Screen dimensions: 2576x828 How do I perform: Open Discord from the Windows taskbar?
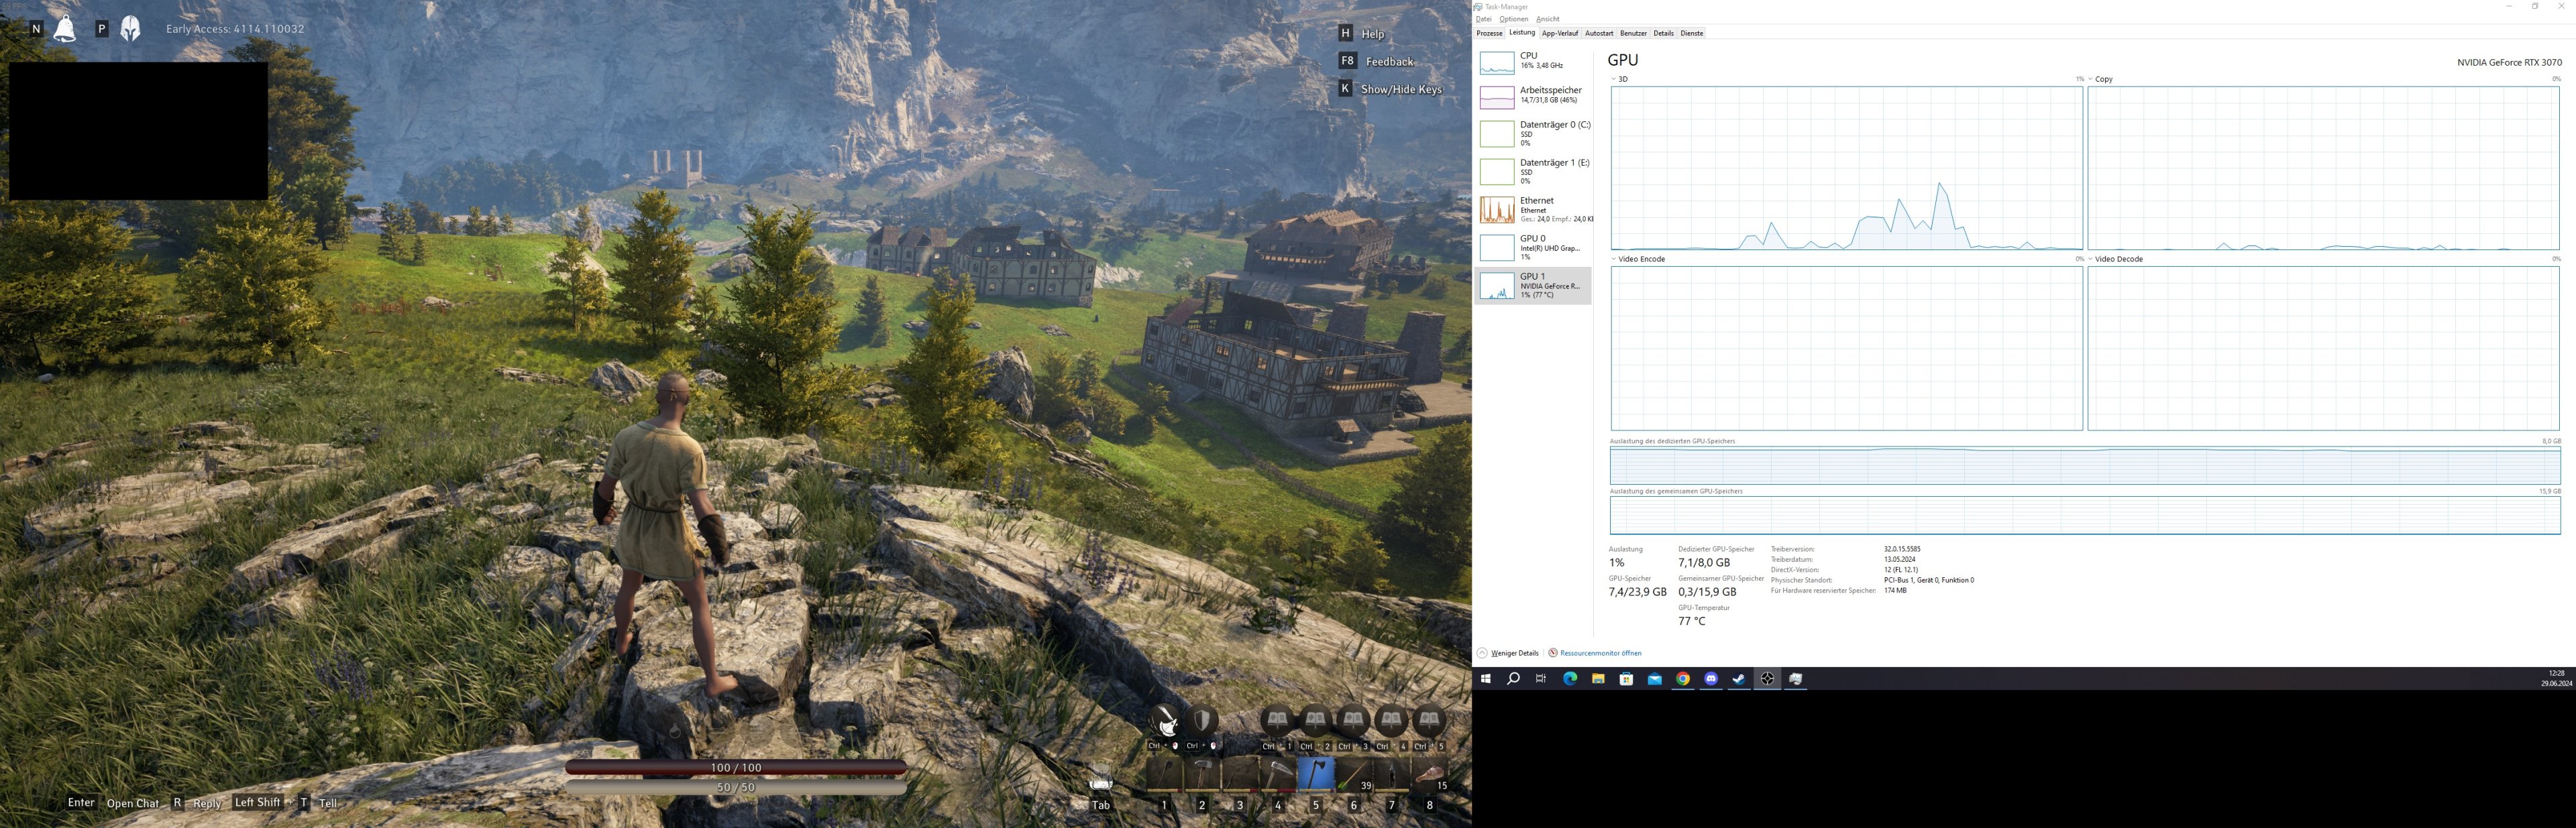click(x=1711, y=679)
